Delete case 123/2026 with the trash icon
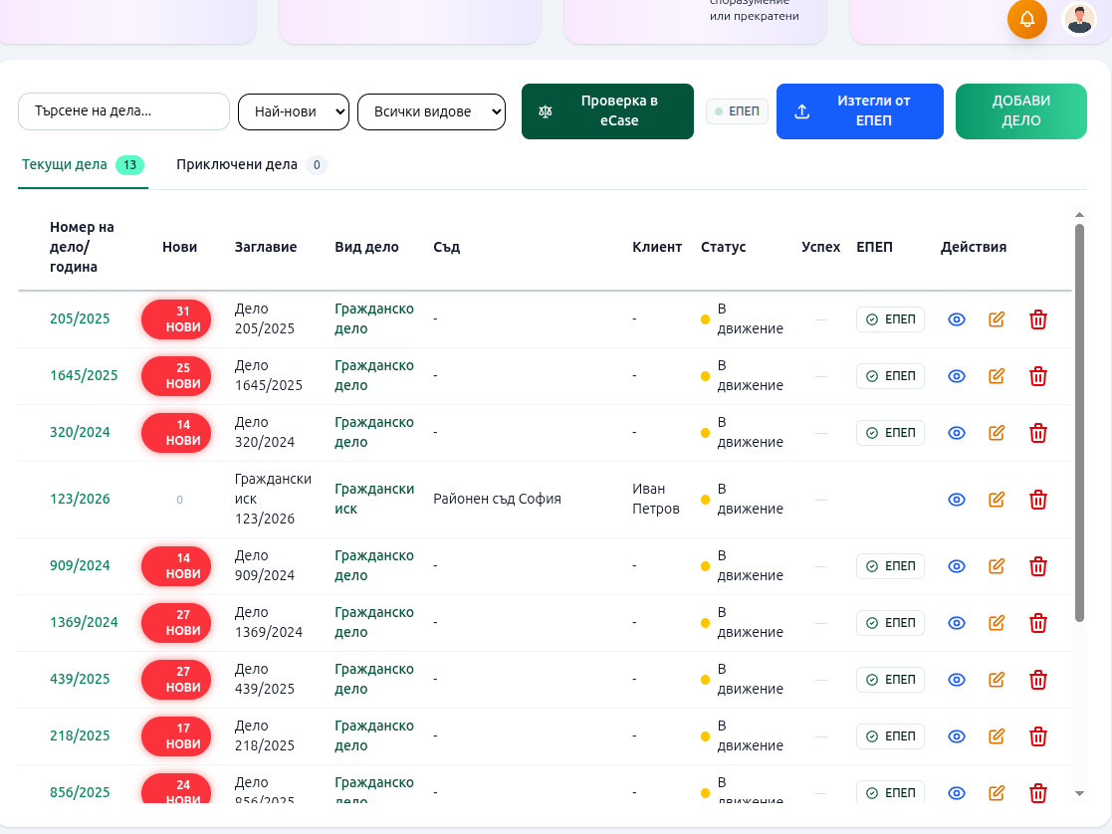 [1038, 500]
